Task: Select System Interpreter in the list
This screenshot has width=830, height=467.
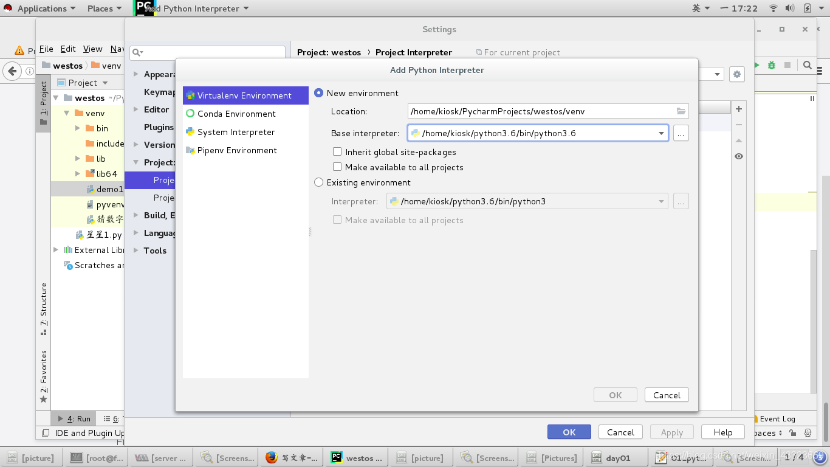Action: [x=245, y=132]
